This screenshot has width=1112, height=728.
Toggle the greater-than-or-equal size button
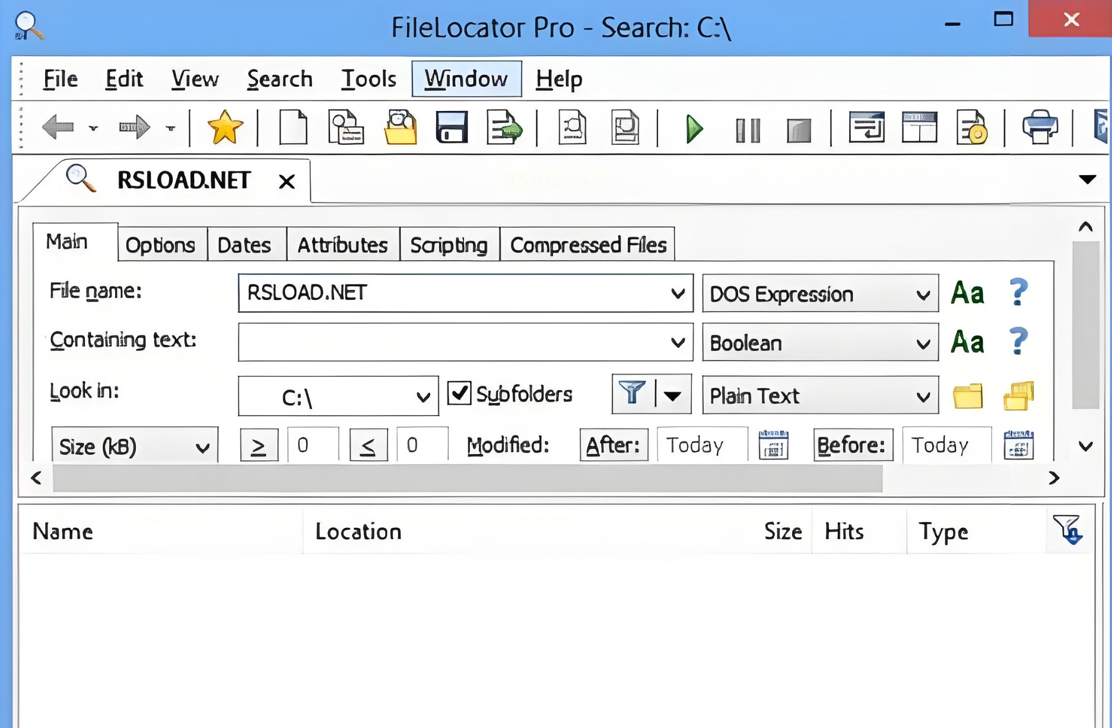[x=259, y=445]
